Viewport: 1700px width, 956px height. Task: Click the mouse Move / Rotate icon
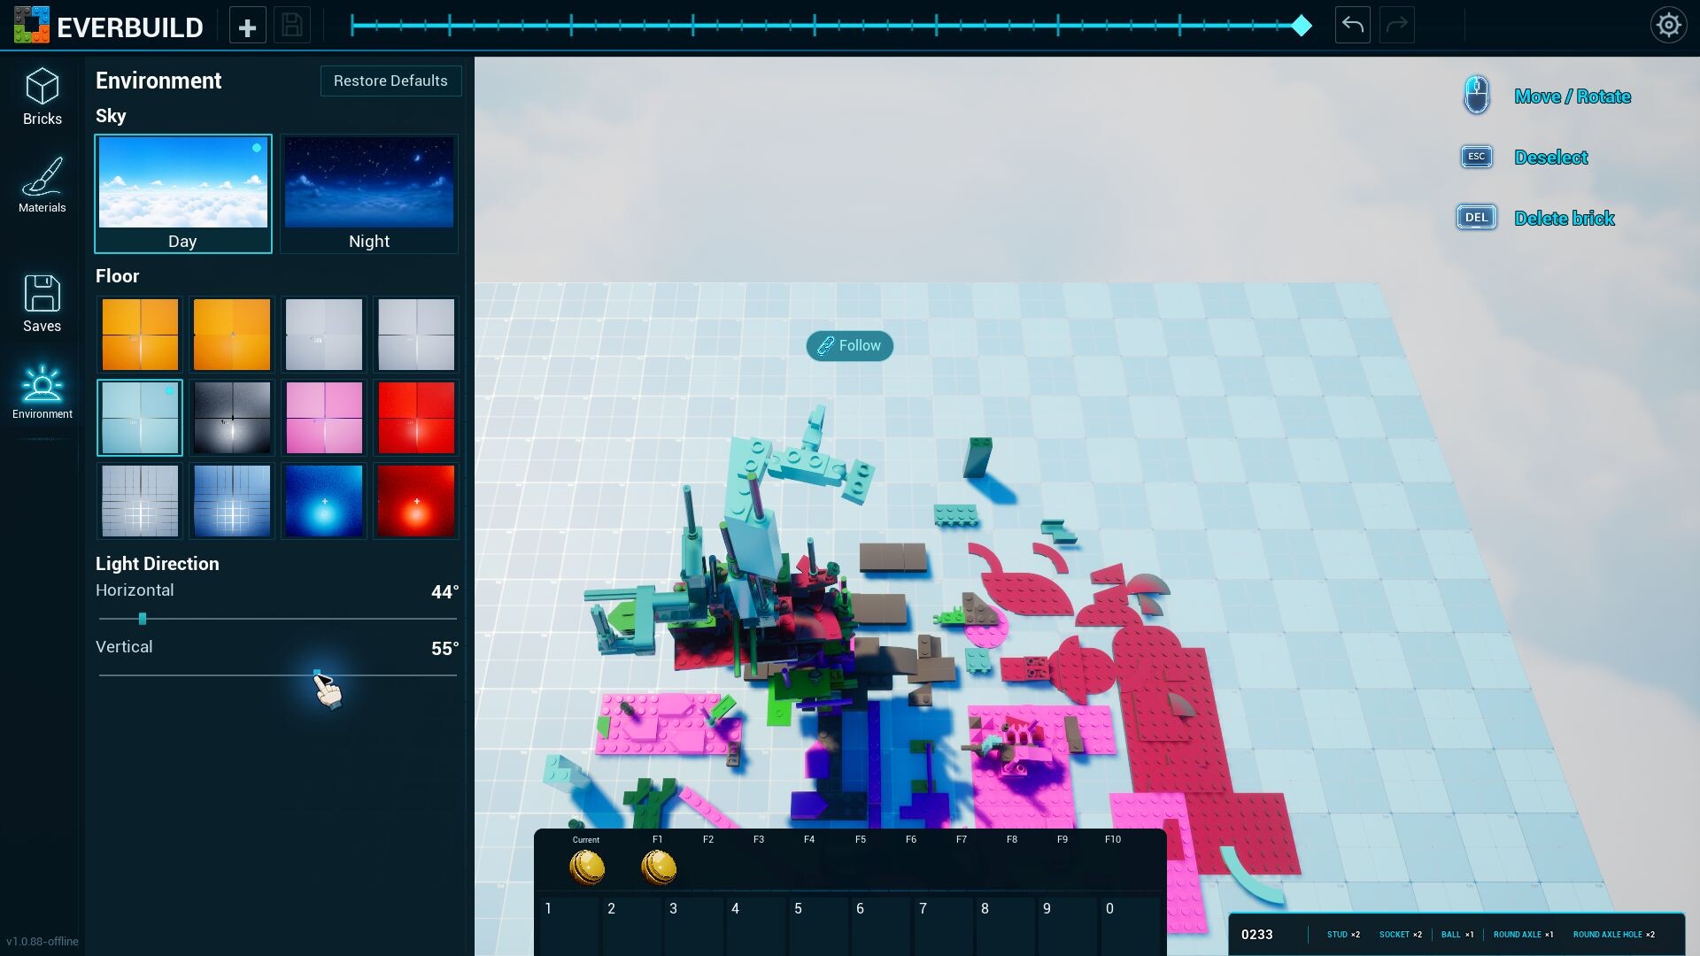(1476, 96)
